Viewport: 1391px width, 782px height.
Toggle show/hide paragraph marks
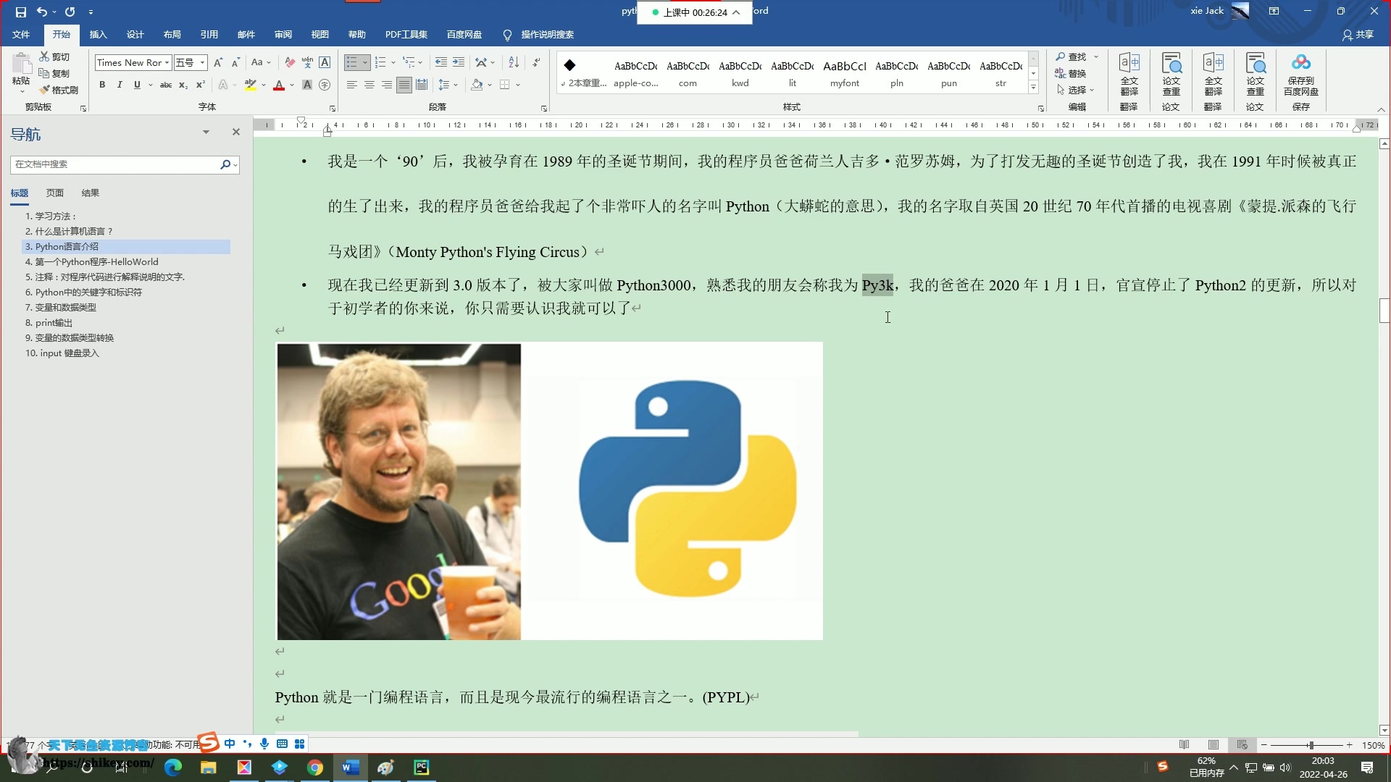[536, 63]
